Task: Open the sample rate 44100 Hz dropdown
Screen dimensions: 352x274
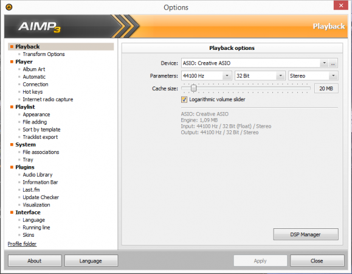Action: point(227,76)
